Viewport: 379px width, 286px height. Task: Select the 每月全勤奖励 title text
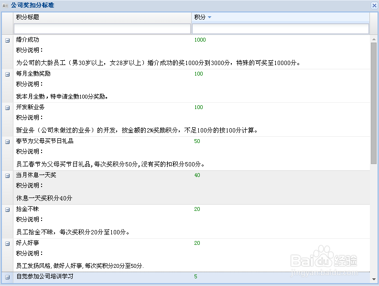click(33, 74)
